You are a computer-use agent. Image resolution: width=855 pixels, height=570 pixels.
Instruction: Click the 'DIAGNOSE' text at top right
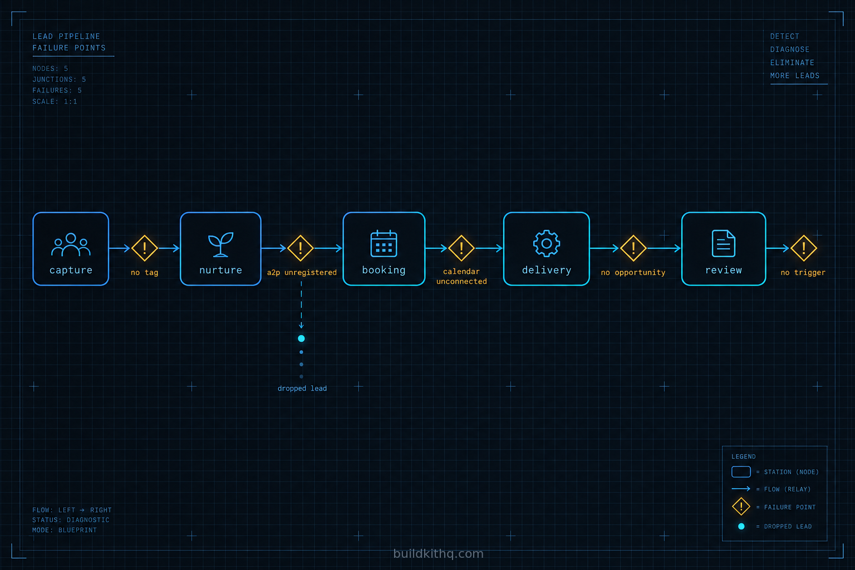(790, 50)
